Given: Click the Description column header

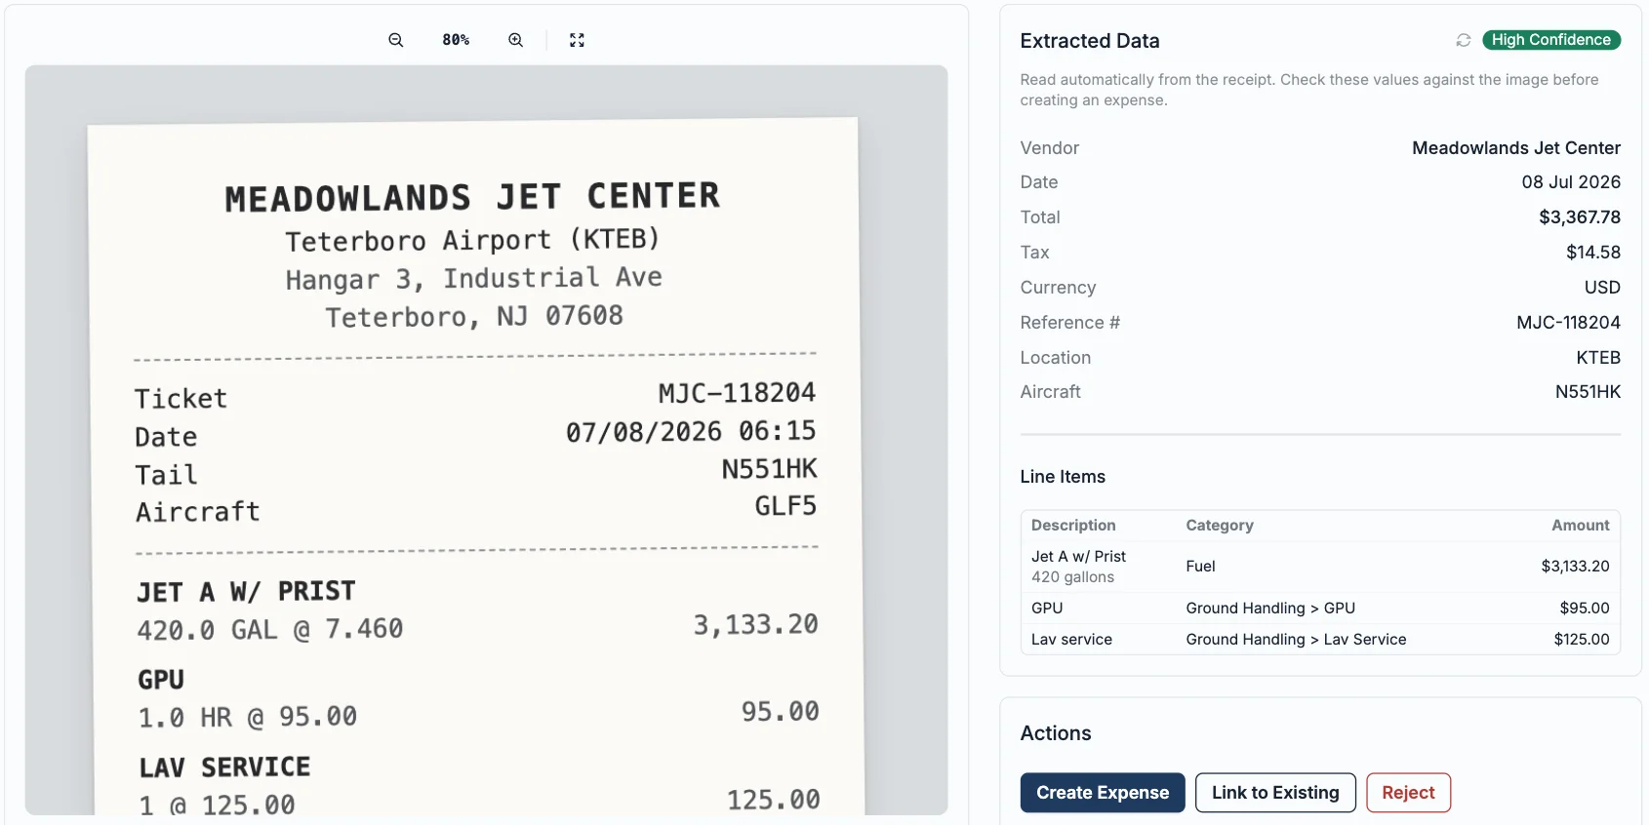Looking at the screenshot, I should click(1073, 526).
